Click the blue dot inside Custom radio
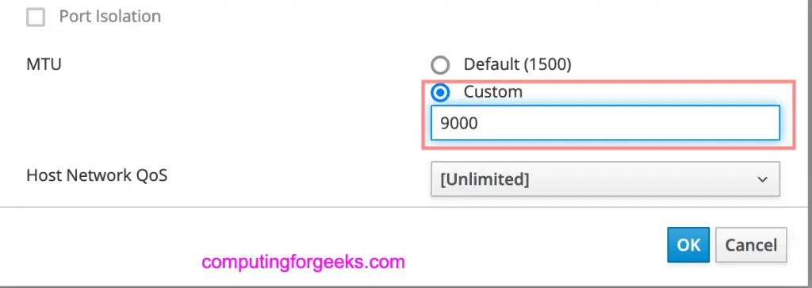This screenshot has width=812, height=288. coord(440,93)
